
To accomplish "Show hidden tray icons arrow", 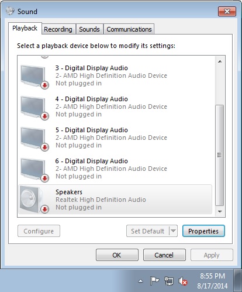I will 140,281.
